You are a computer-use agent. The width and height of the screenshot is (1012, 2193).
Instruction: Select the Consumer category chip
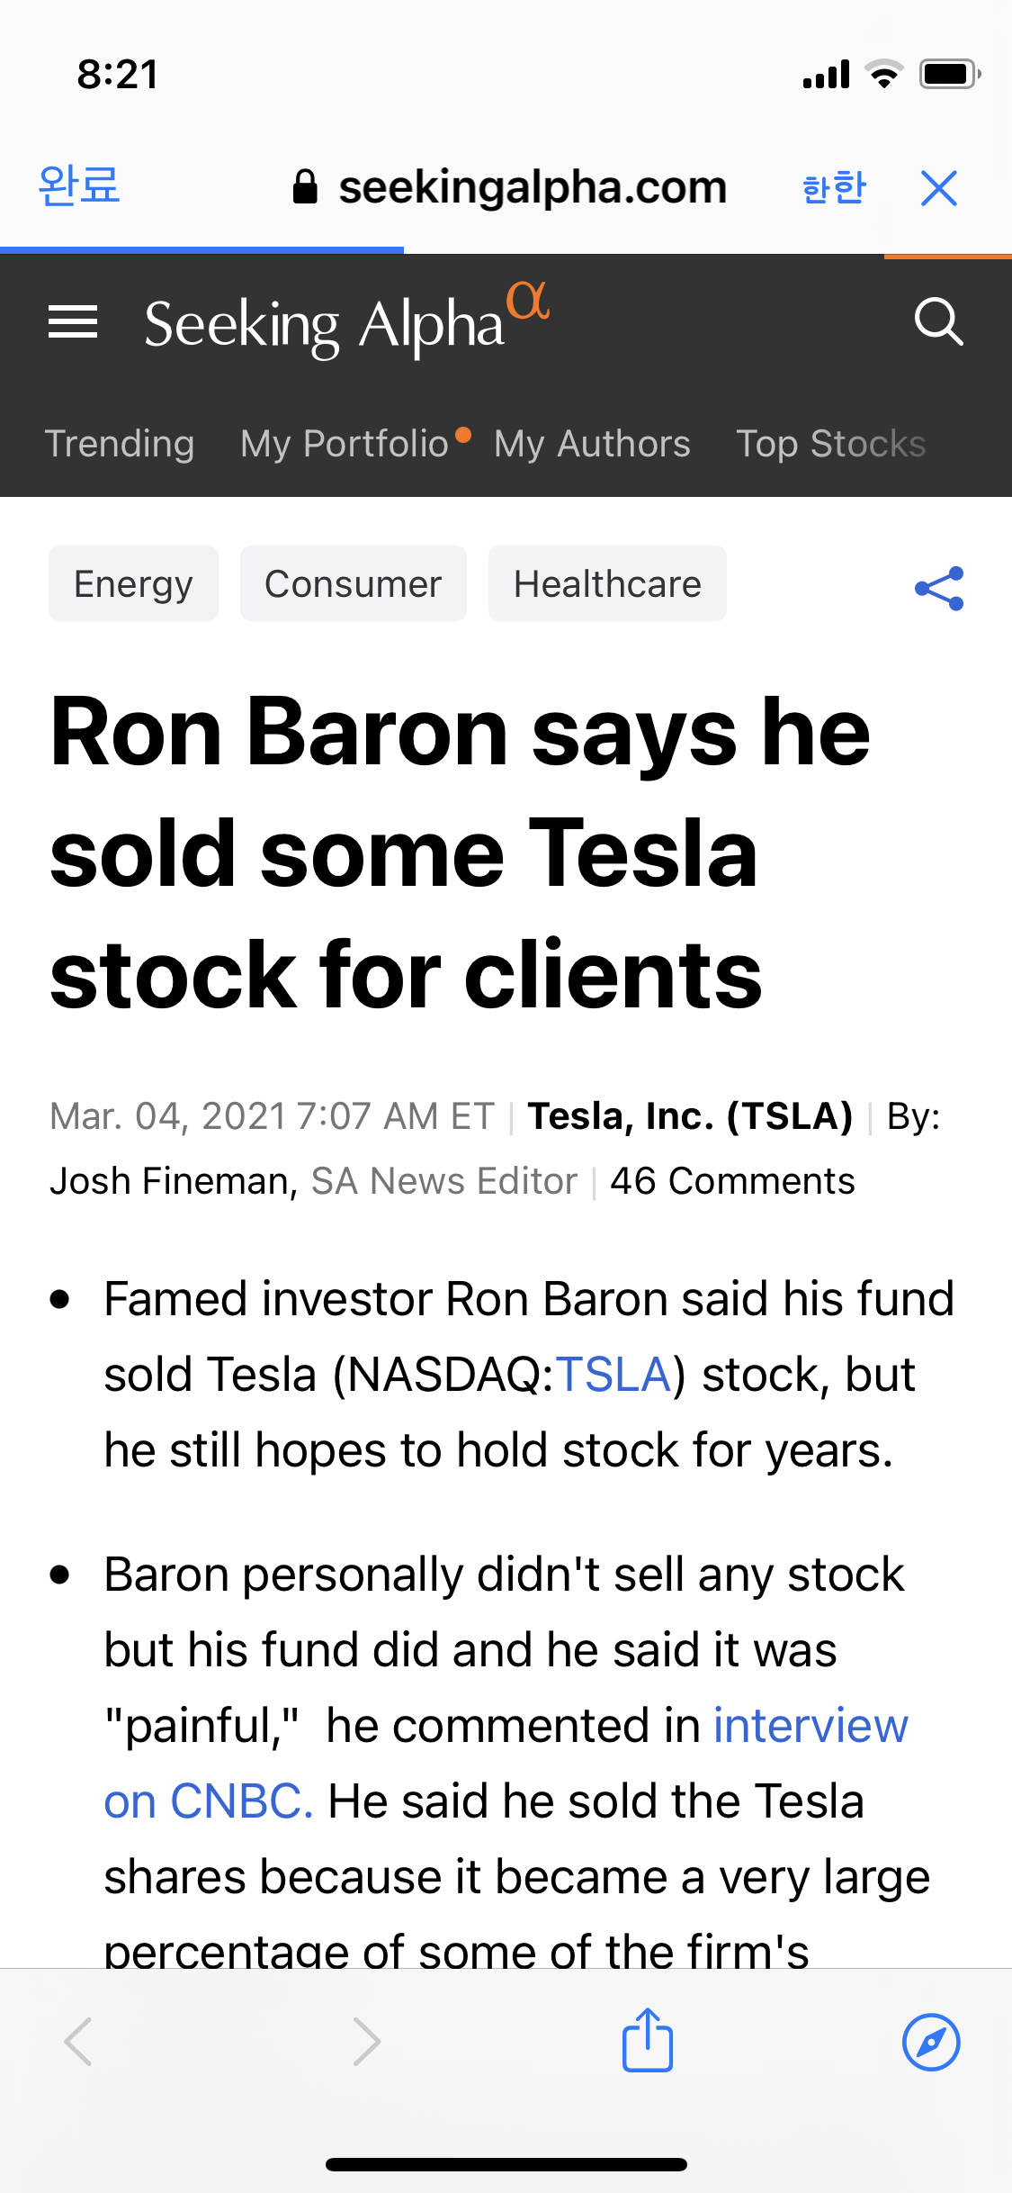coord(353,584)
